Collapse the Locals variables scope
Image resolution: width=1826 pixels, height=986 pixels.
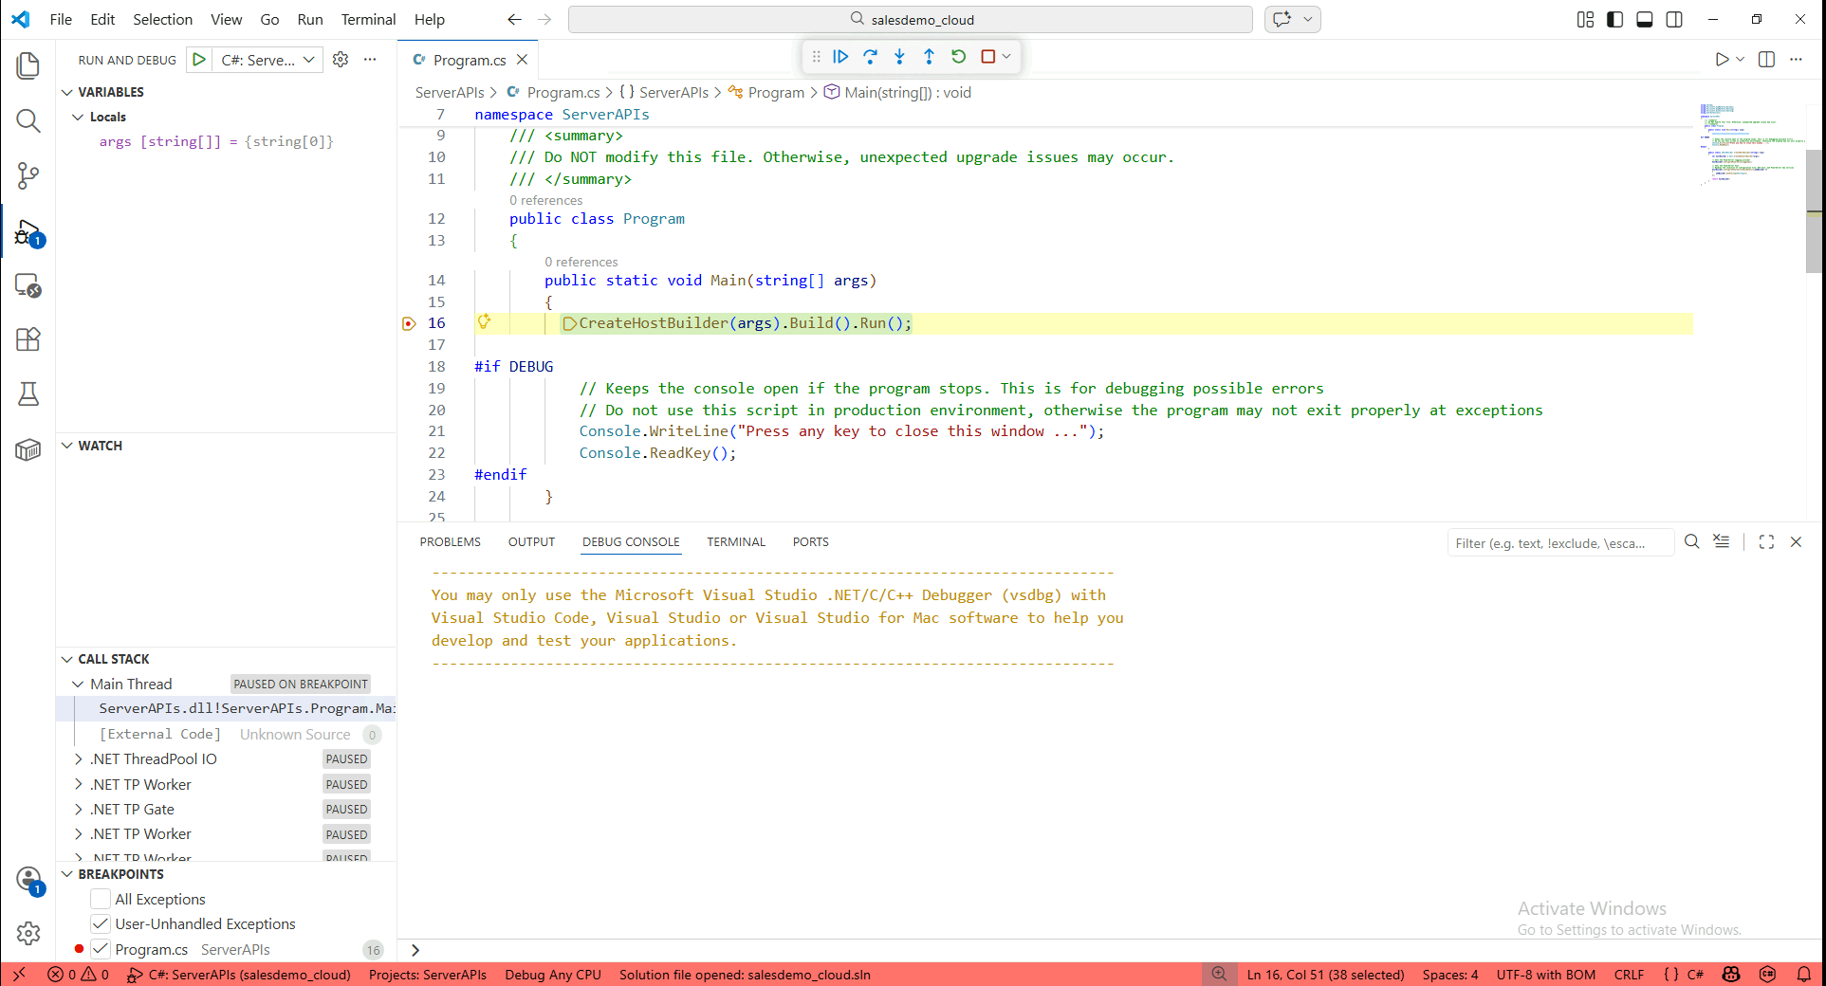click(79, 117)
